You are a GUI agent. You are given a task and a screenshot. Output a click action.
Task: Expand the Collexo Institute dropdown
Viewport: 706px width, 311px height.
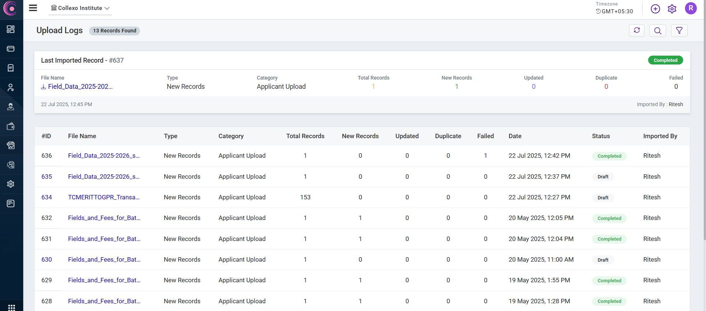(x=80, y=8)
